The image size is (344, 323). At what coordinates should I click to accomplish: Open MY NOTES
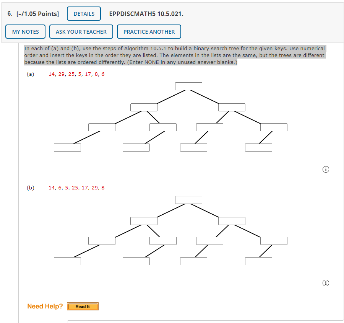[25, 31]
